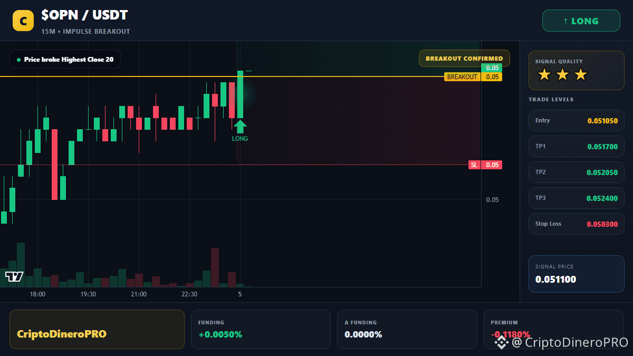633x356 pixels.
Task: Click the signal price value 0.051100
Action: [x=555, y=280]
